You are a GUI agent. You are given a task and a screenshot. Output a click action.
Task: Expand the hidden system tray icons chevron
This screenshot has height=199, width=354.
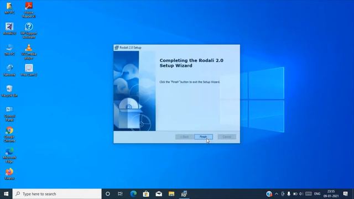coord(277,194)
